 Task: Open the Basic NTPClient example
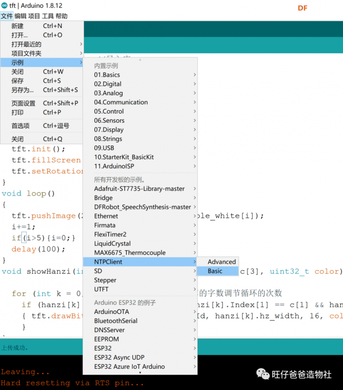coord(218,271)
